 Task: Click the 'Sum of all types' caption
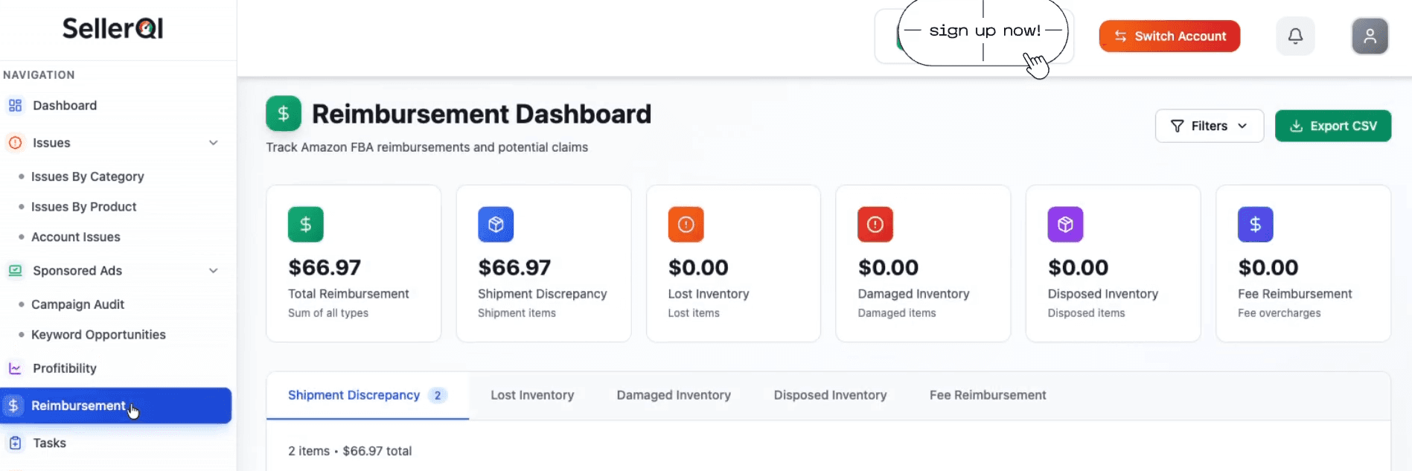(x=328, y=313)
